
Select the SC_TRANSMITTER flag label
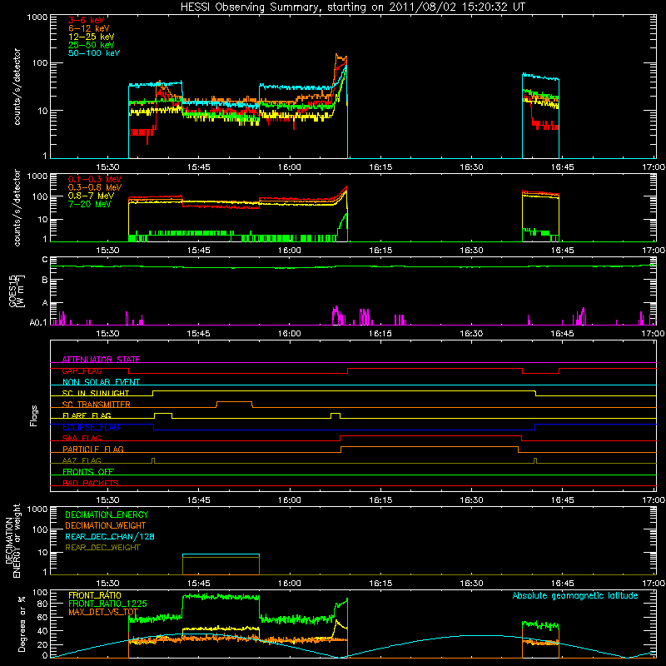[97, 405]
